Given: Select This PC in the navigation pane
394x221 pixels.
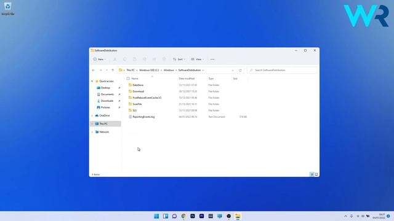Looking at the screenshot, I should pos(103,124).
